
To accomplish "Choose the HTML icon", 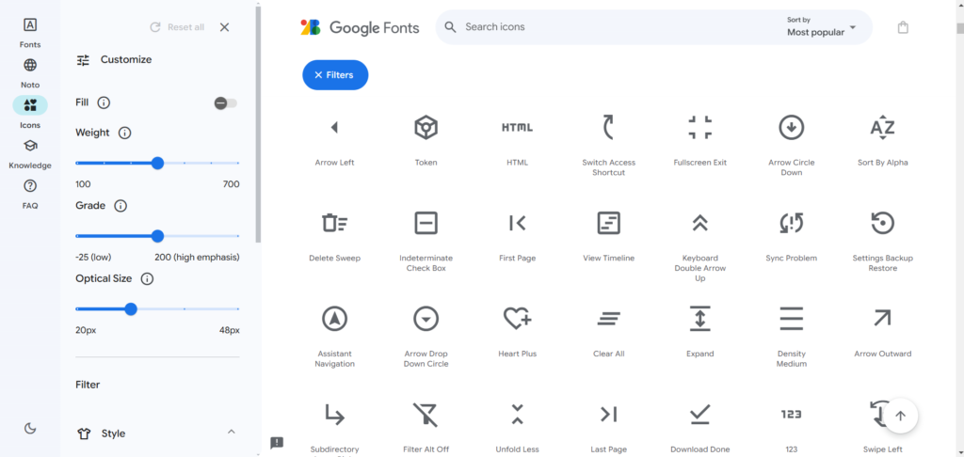I will click(517, 128).
